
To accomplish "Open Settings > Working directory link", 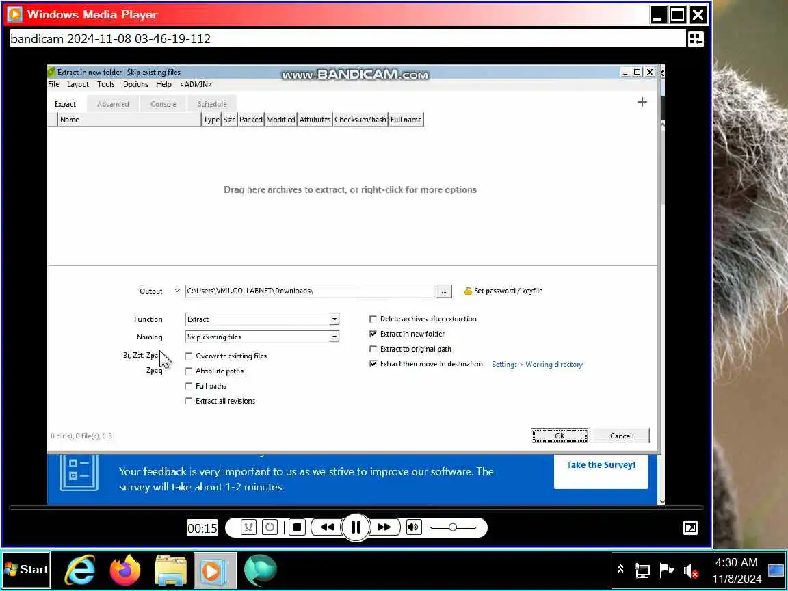I will [x=537, y=365].
